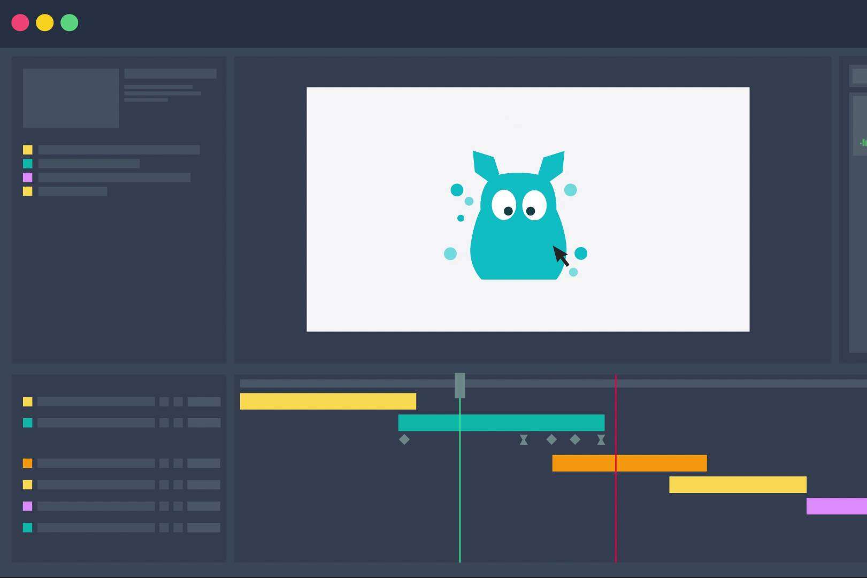The height and width of the screenshot is (578, 867).
Task: Open the wide mode field on the top yellow layer
Action: click(204, 402)
